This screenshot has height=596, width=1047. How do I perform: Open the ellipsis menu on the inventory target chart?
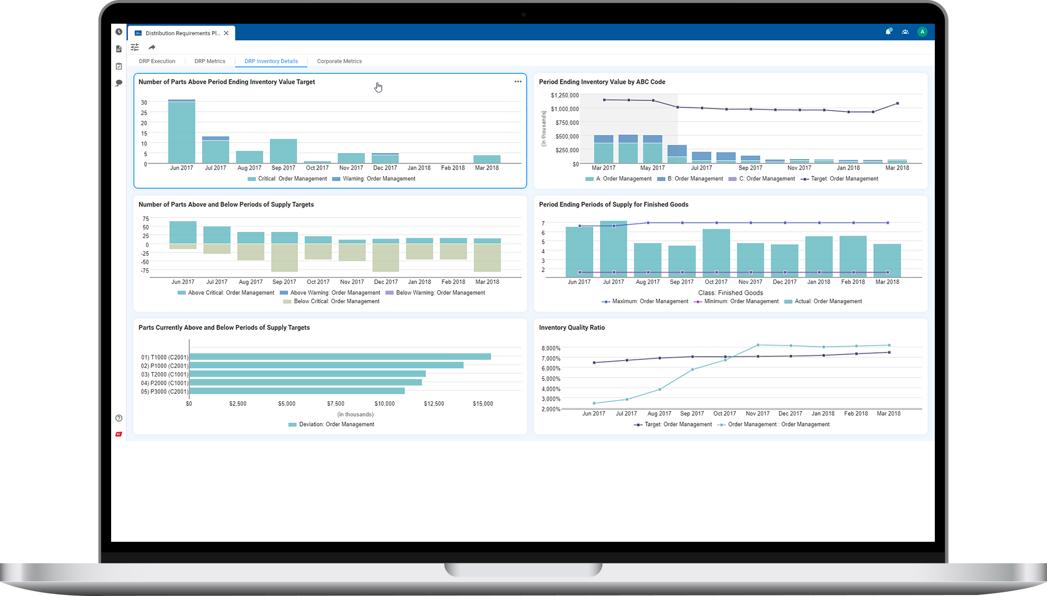518,82
